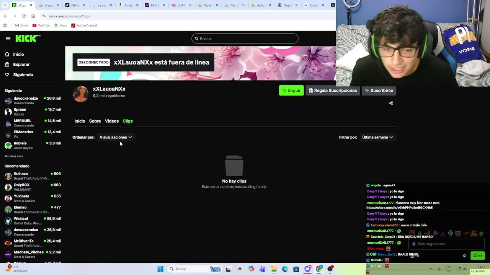Open OBS Studio icon in taskbar

click(330, 269)
